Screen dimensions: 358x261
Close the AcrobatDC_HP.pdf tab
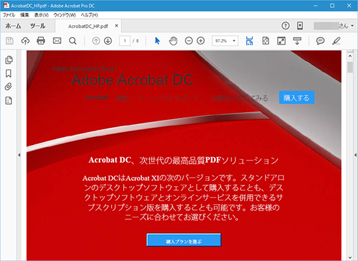(117, 26)
